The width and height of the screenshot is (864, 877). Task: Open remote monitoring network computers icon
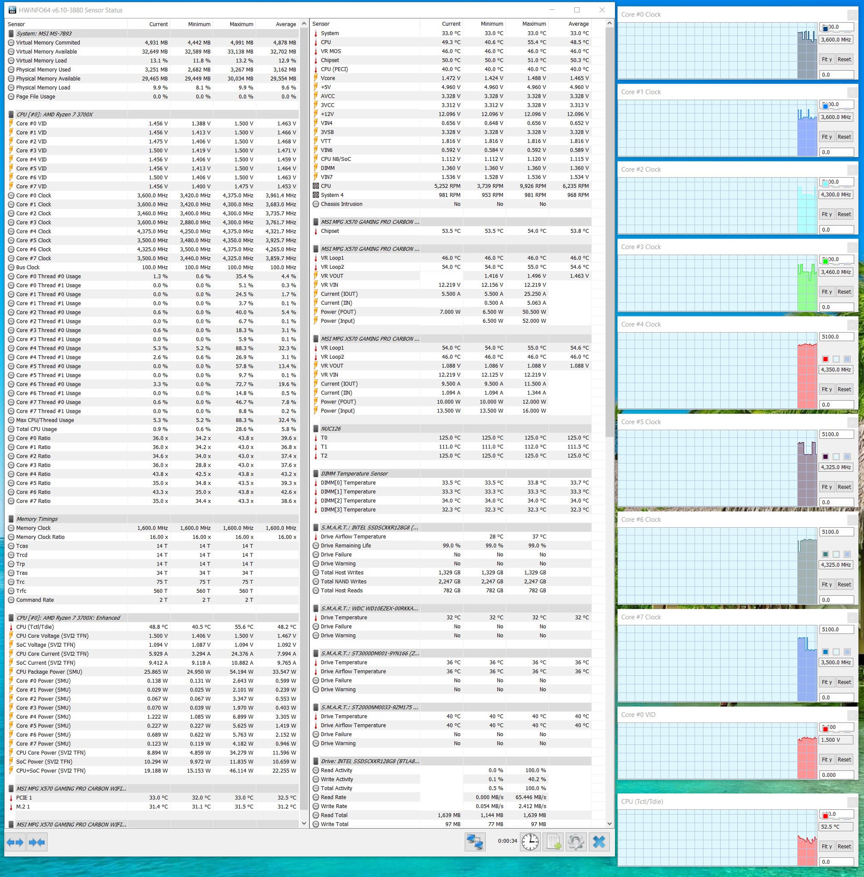(x=475, y=842)
